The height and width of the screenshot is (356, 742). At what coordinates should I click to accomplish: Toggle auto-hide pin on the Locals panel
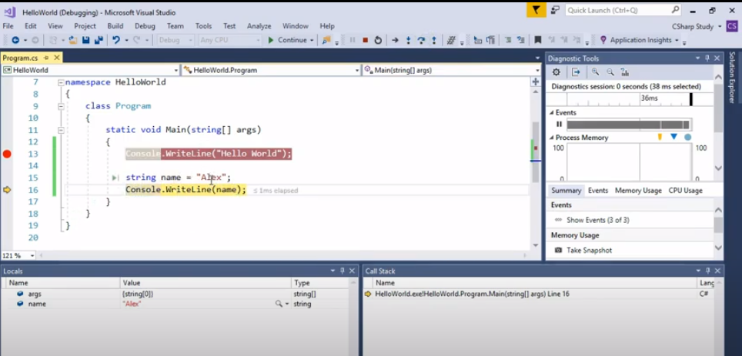pyautogui.click(x=343, y=271)
